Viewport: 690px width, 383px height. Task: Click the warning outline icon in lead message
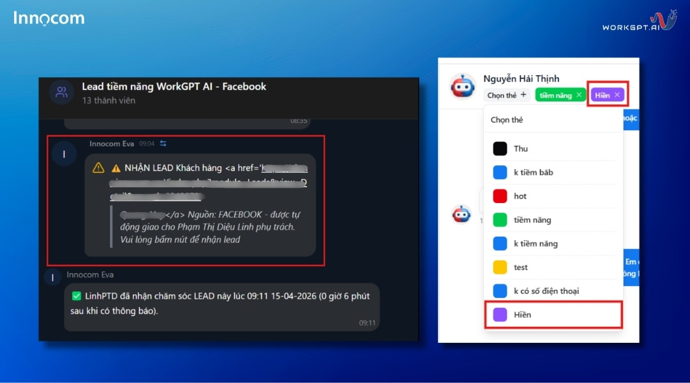point(98,168)
